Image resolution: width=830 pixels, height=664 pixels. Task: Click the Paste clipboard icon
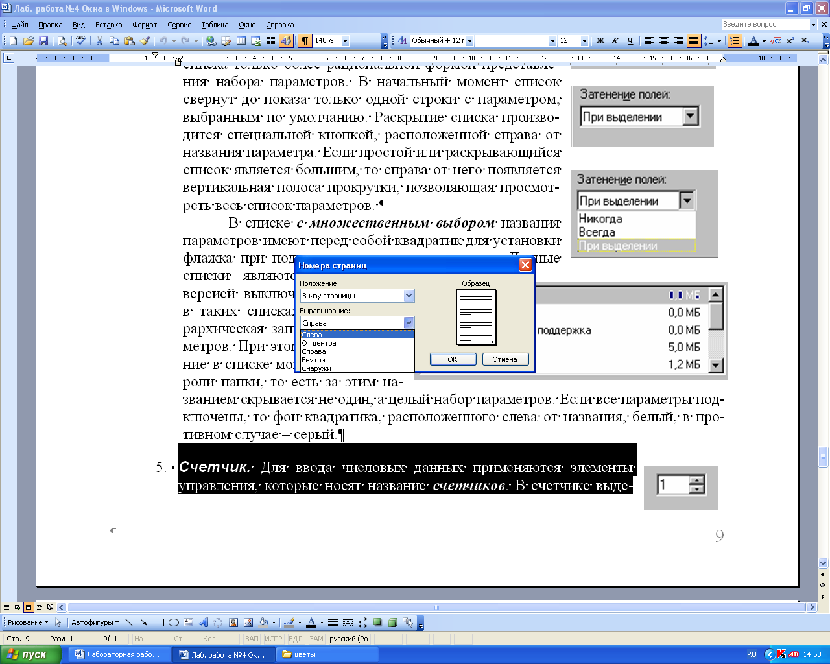(x=130, y=41)
